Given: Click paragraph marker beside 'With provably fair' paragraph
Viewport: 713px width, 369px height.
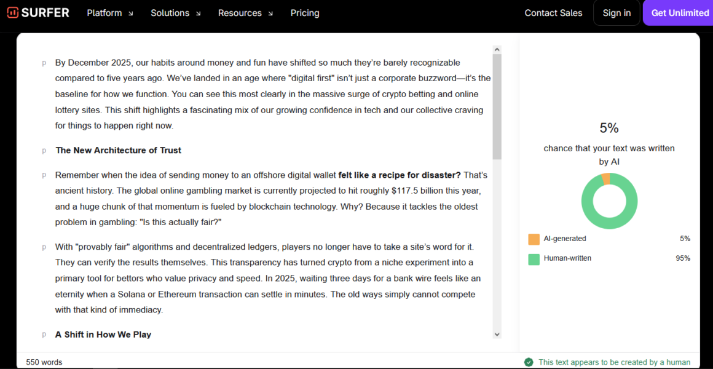Looking at the screenshot, I should coord(44,247).
